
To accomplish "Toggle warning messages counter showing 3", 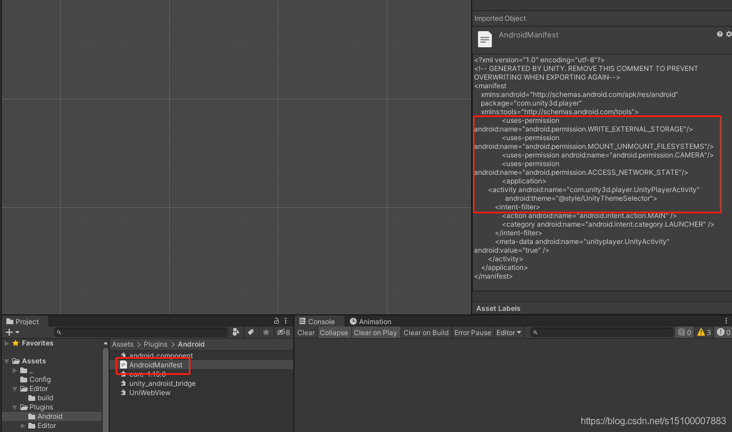I will click(704, 332).
